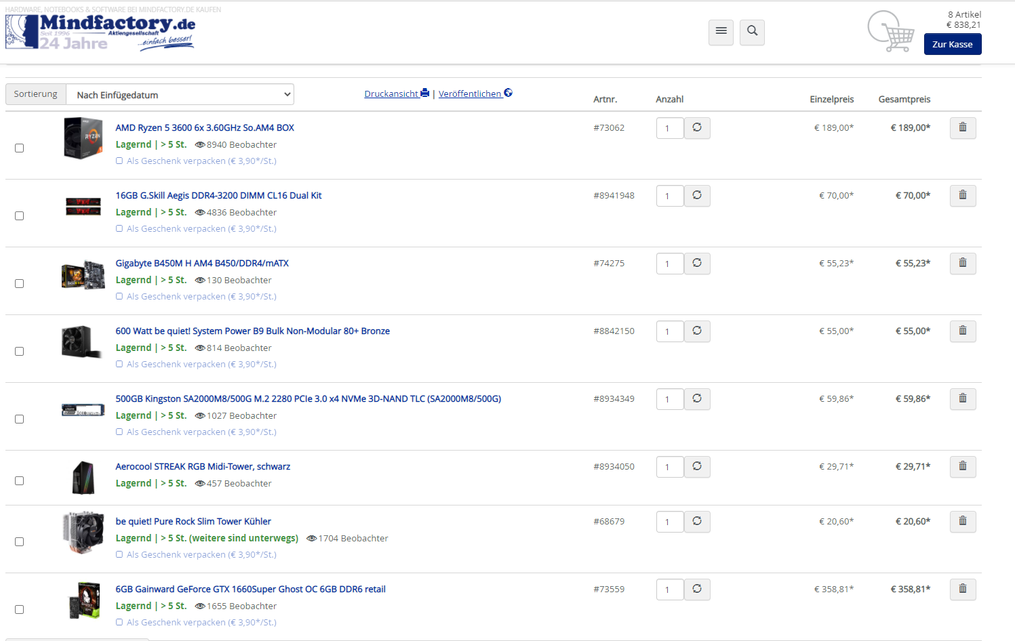Image resolution: width=1015 pixels, height=641 pixels.
Task: Open the hamburger menu button
Action: click(721, 32)
